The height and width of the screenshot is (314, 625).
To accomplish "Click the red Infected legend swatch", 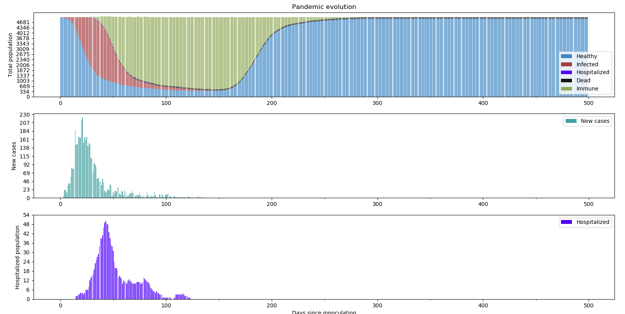I will (566, 64).
